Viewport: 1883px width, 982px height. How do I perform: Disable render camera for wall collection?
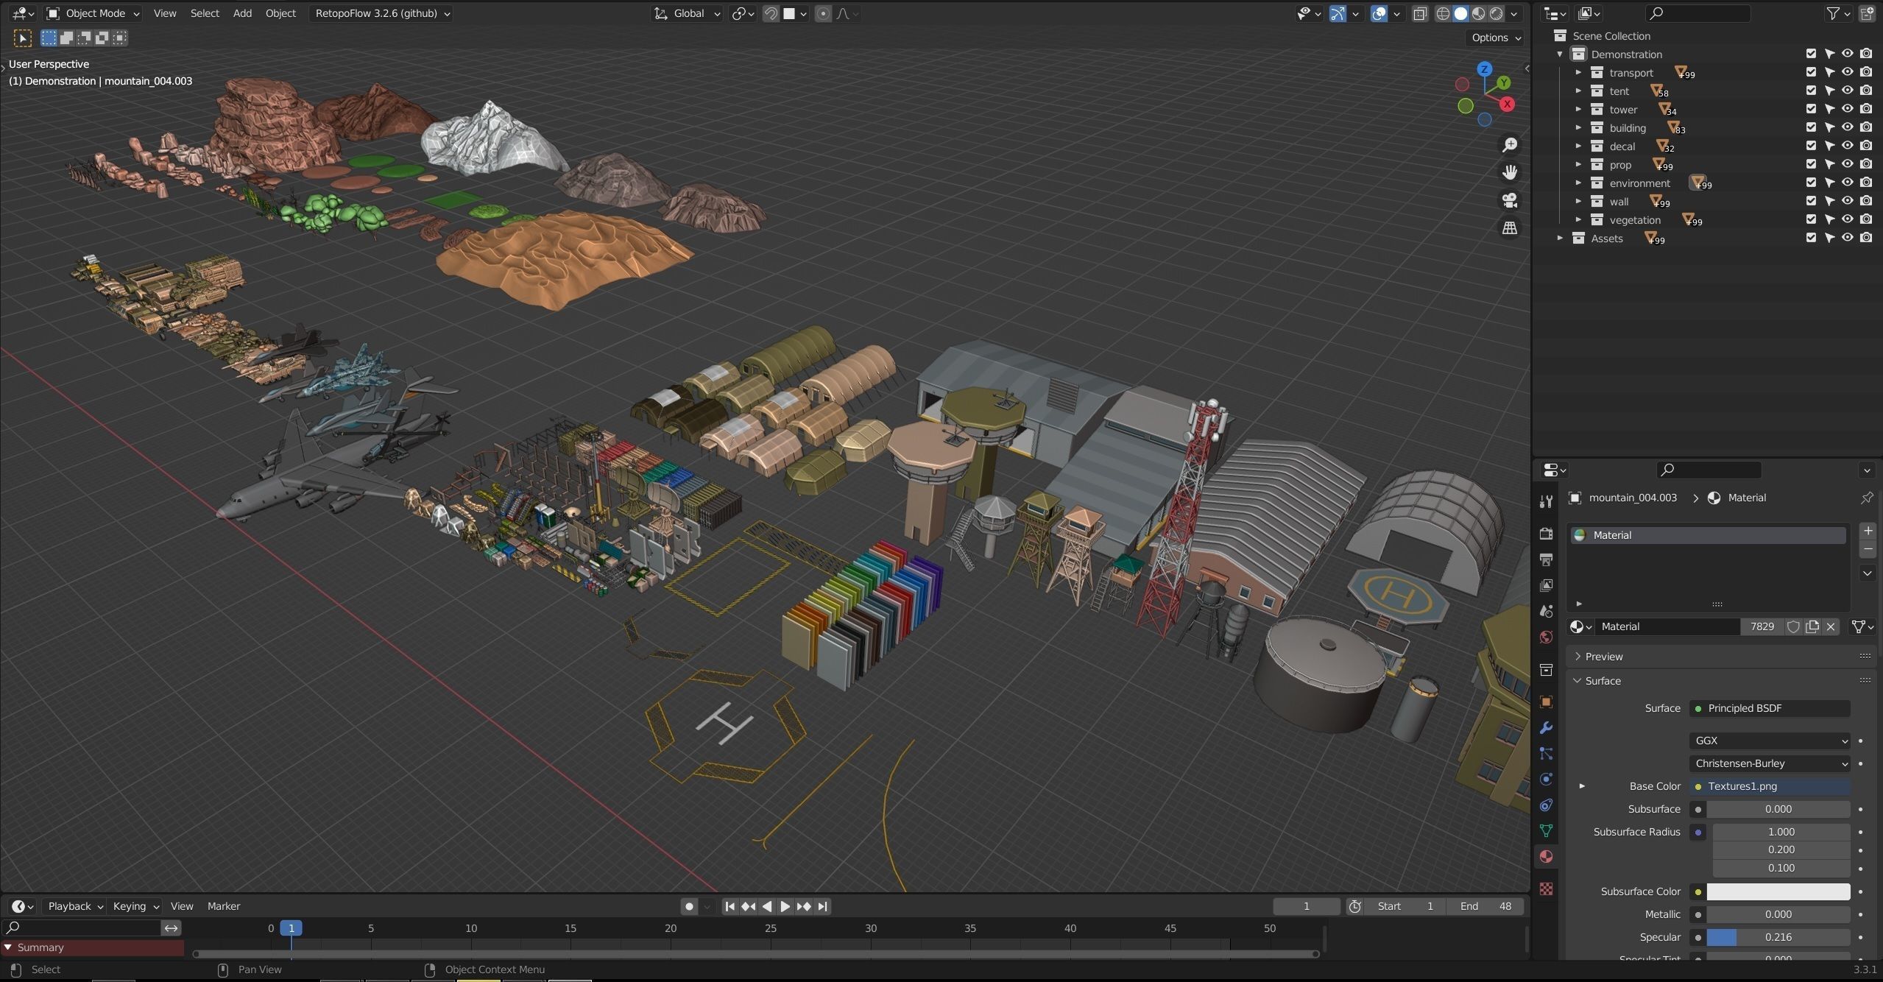click(x=1866, y=201)
